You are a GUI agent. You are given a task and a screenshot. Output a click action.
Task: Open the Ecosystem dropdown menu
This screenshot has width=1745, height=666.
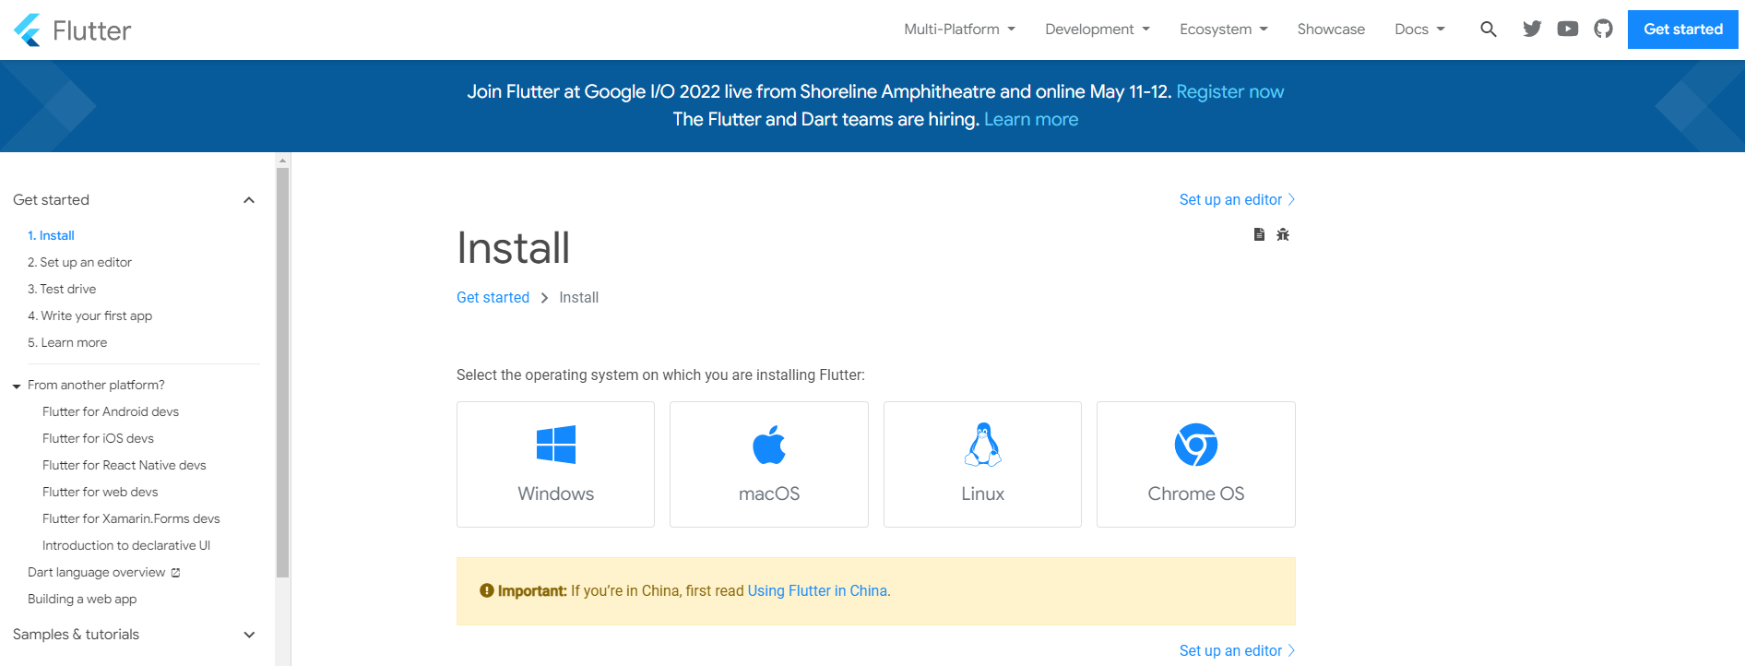(1224, 30)
